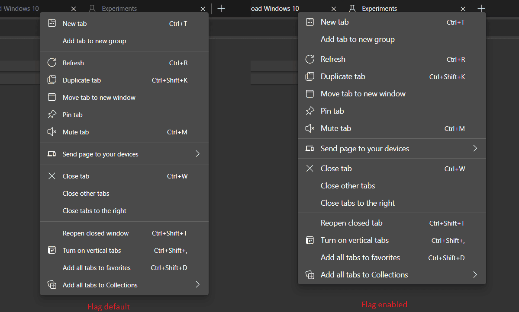This screenshot has height=312, width=519.
Task: Select Add all tabs to favorites, right menu
Action: point(392,258)
